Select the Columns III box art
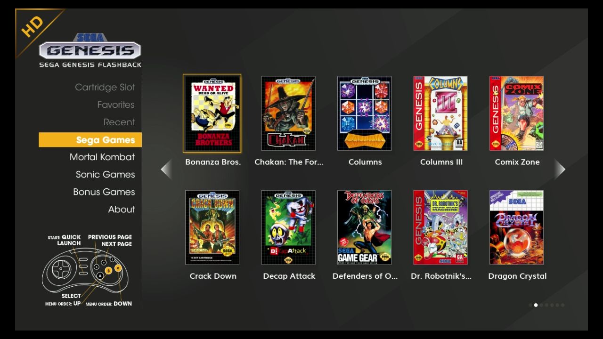The image size is (603, 339). [x=440, y=113]
